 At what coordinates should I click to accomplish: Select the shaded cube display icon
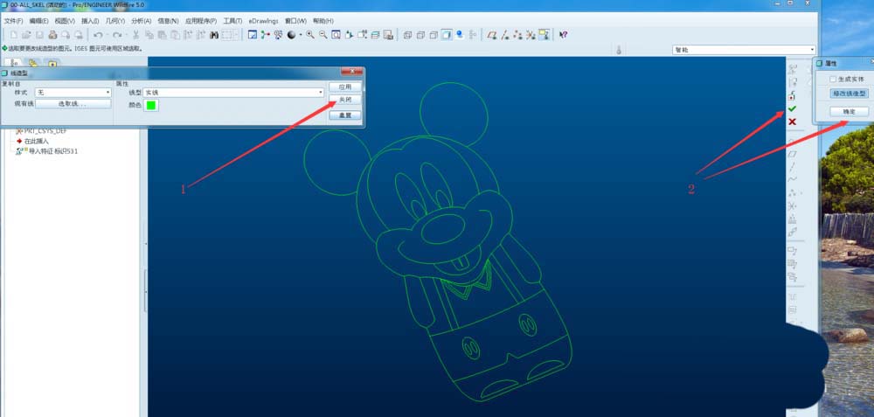pos(447,35)
